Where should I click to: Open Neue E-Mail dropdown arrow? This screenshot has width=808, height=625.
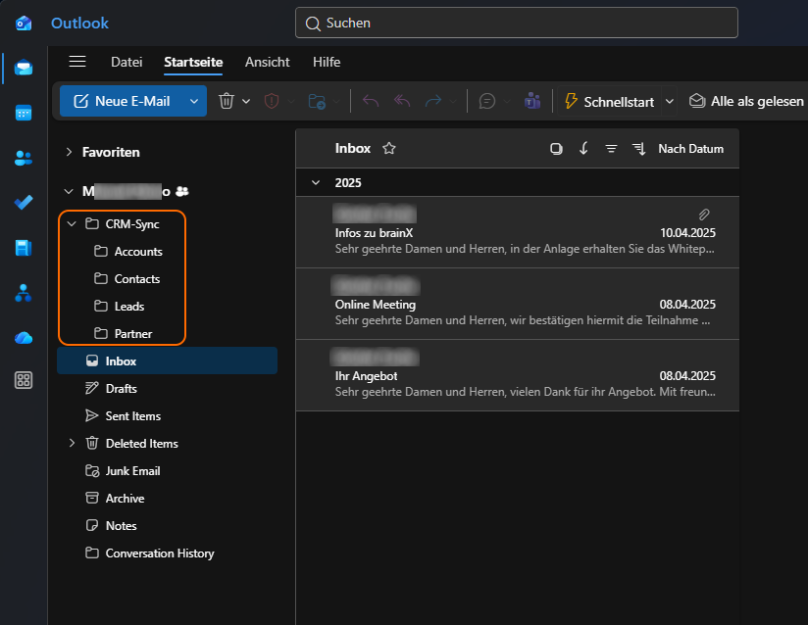tap(194, 101)
